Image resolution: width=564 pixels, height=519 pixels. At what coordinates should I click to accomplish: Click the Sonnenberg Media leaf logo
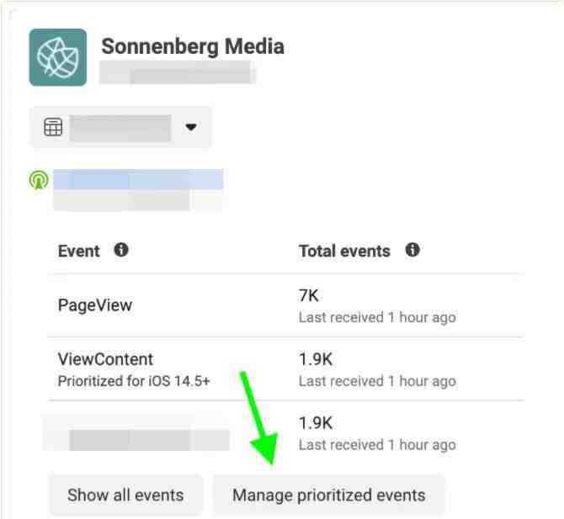58,57
